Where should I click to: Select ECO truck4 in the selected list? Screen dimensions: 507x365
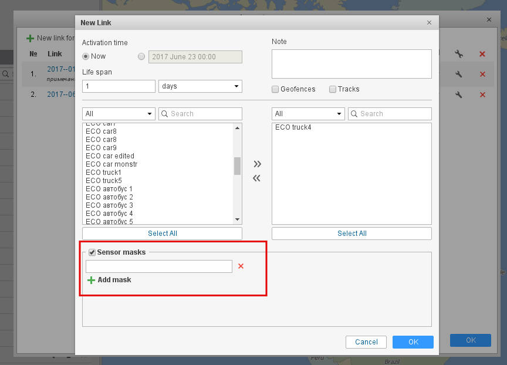click(293, 127)
